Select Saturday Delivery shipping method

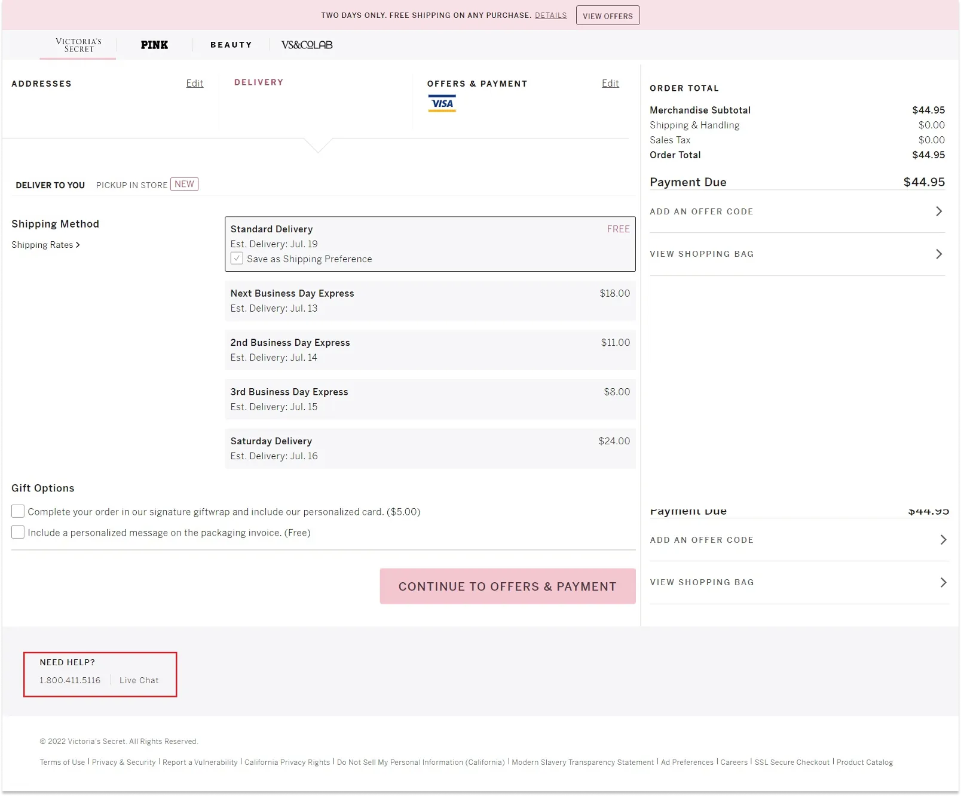point(430,448)
